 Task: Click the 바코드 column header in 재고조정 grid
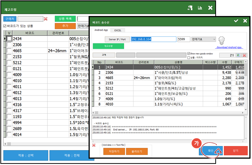click(30, 33)
